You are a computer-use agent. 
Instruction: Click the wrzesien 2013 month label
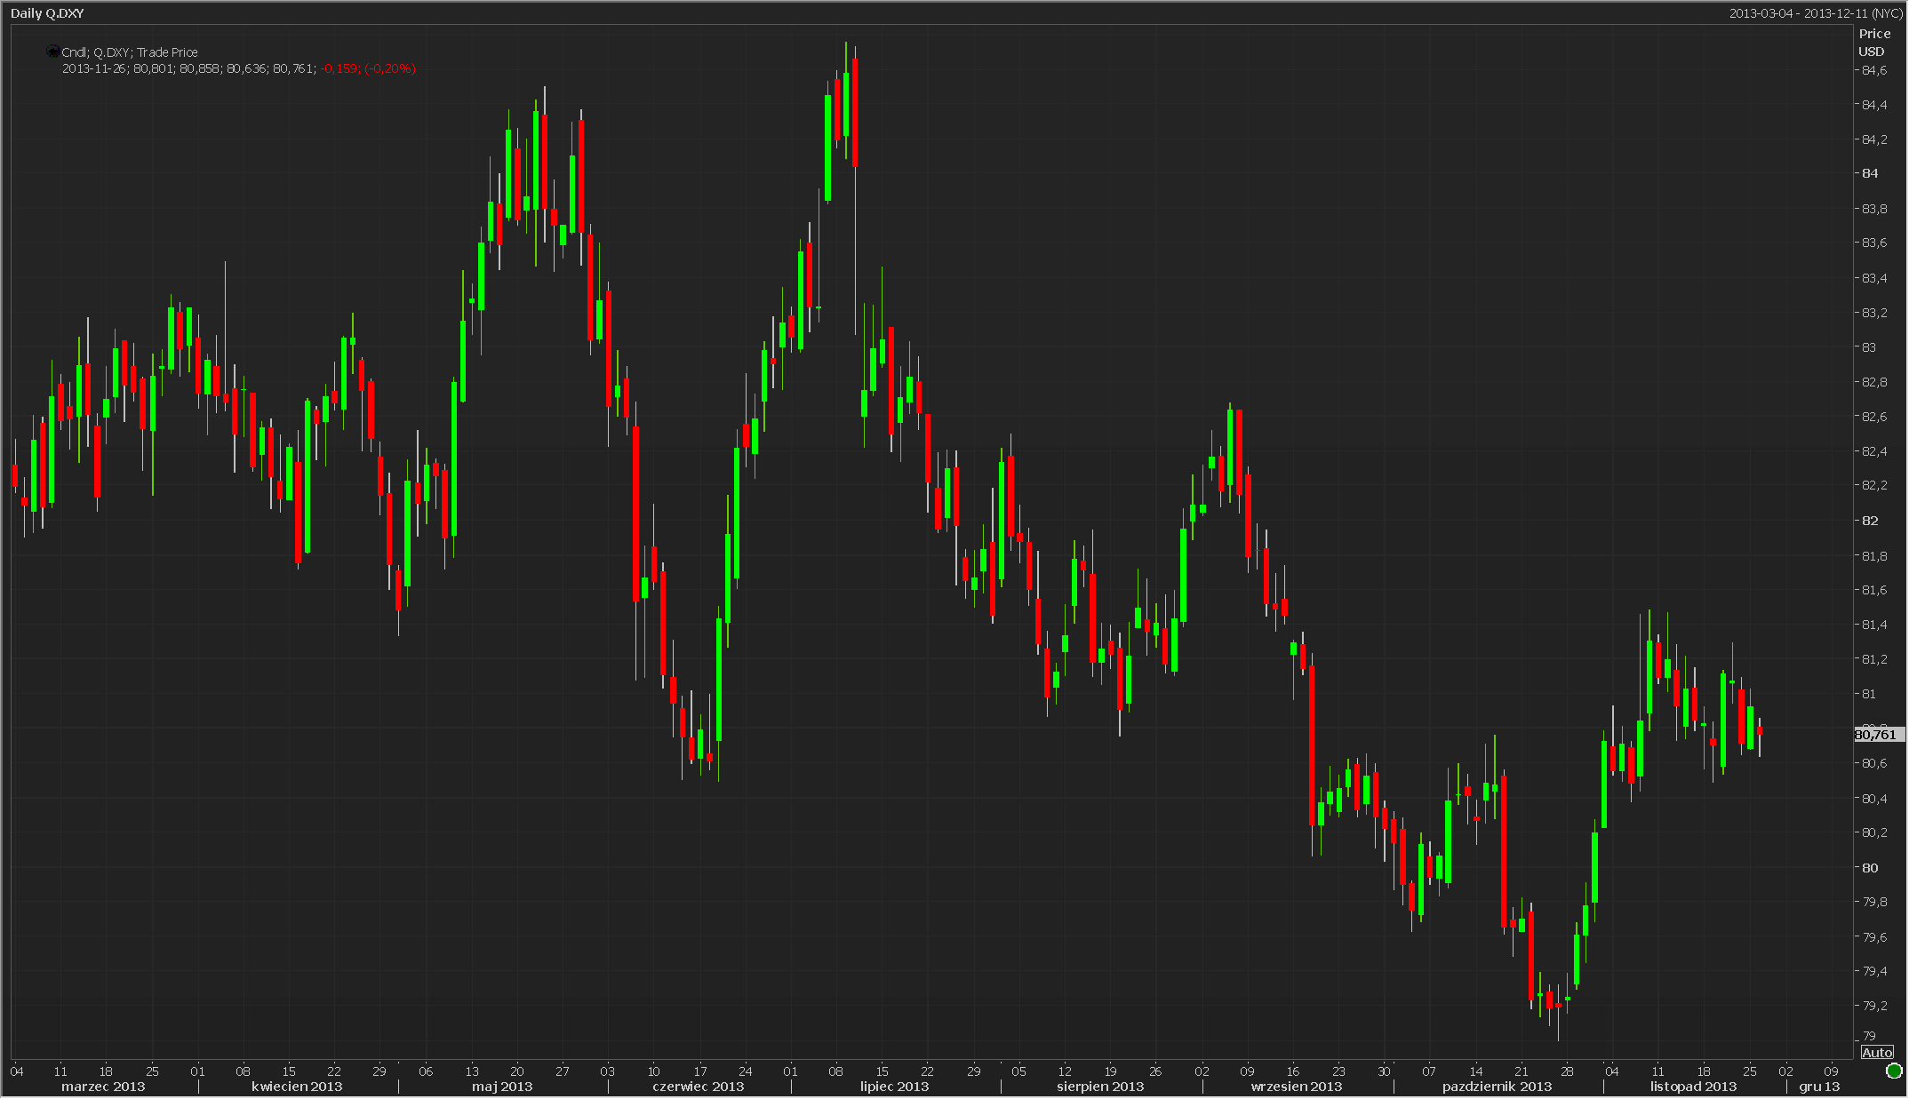(1297, 1087)
